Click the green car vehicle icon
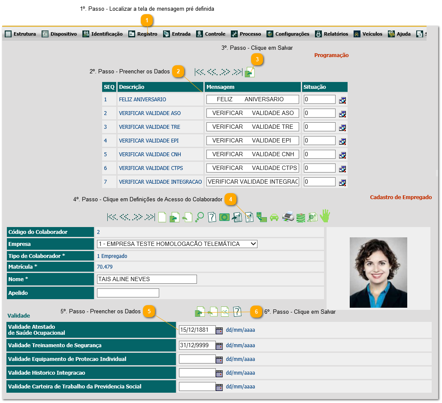The image size is (442, 403). pos(274,218)
